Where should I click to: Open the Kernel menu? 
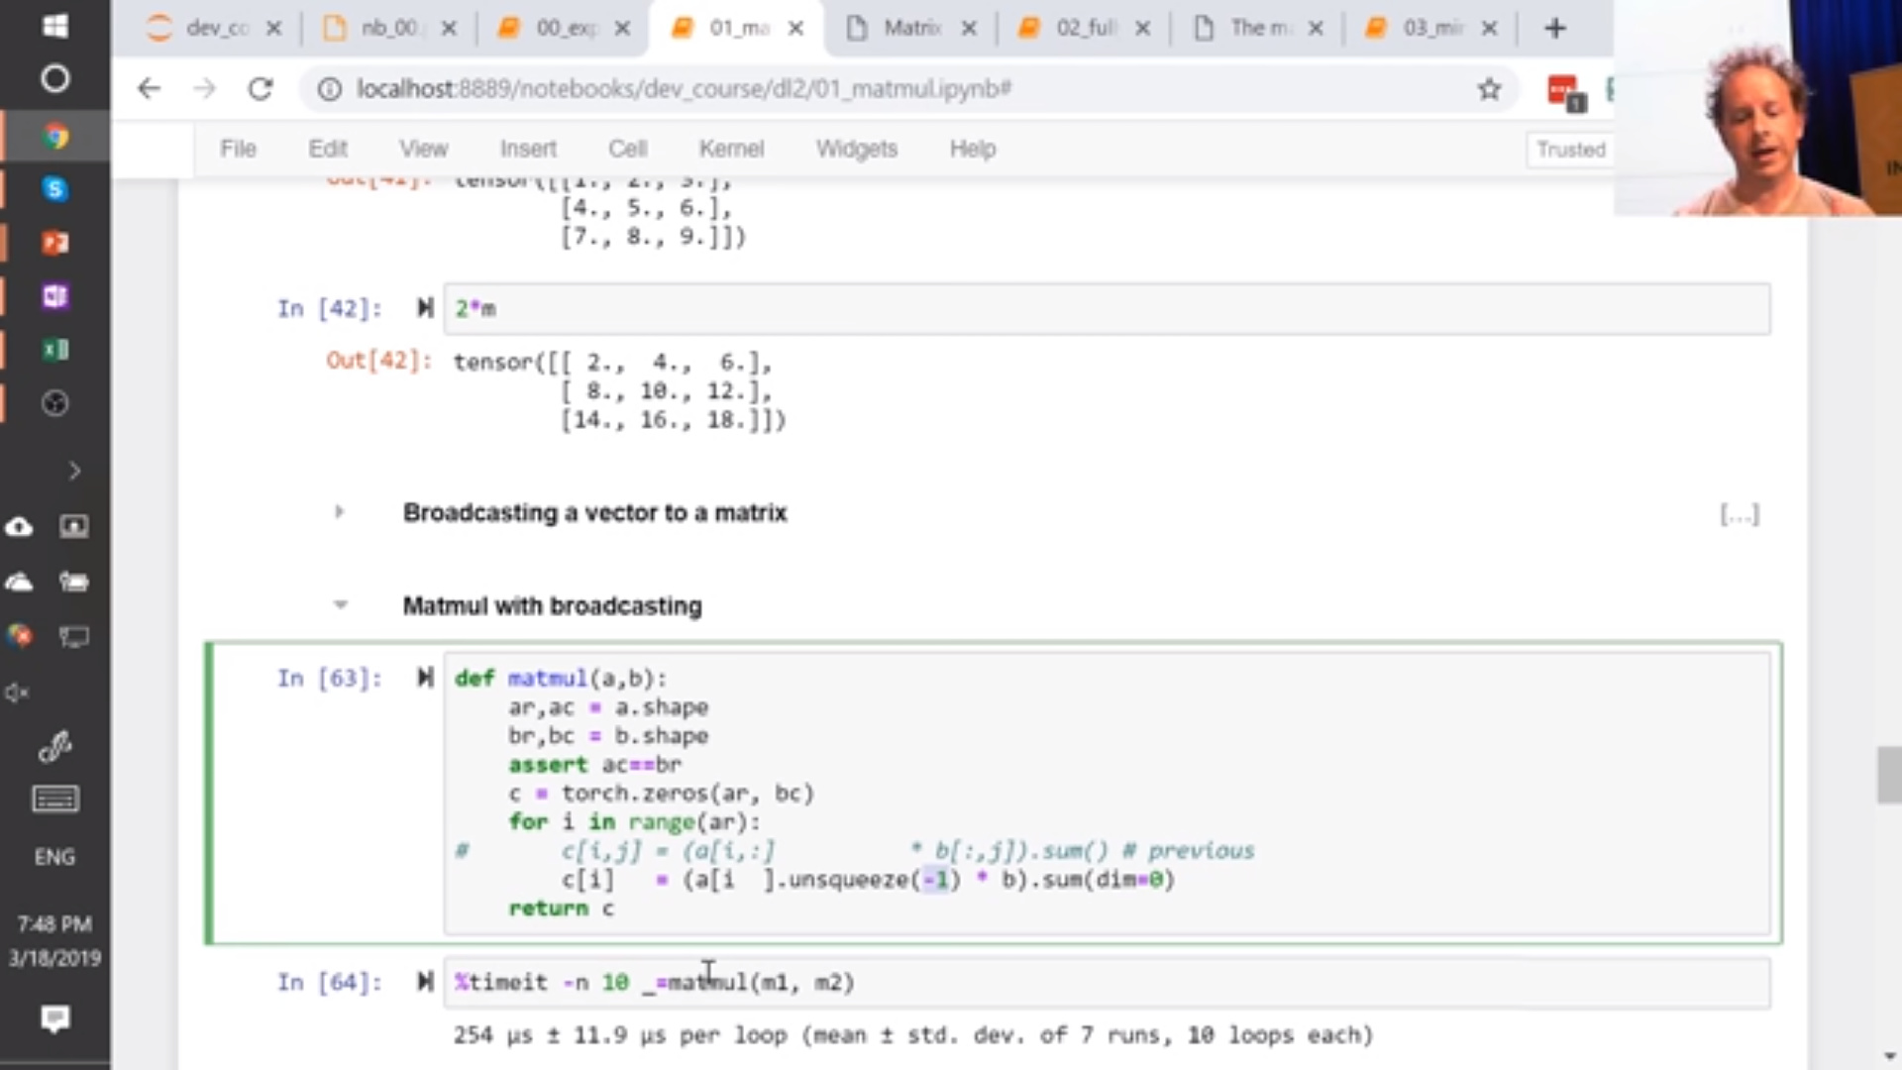pyautogui.click(x=731, y=149)
